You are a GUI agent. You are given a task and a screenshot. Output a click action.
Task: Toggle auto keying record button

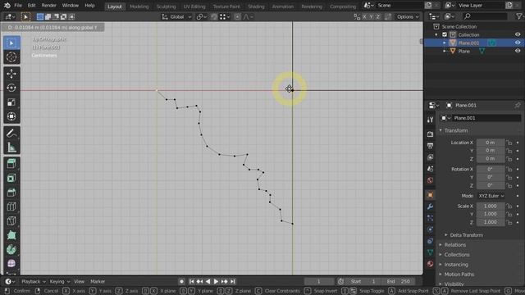(181, 282)
